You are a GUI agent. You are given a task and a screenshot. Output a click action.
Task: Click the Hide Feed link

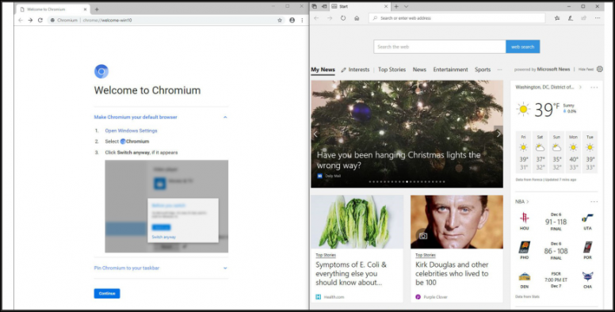(586, 70)
